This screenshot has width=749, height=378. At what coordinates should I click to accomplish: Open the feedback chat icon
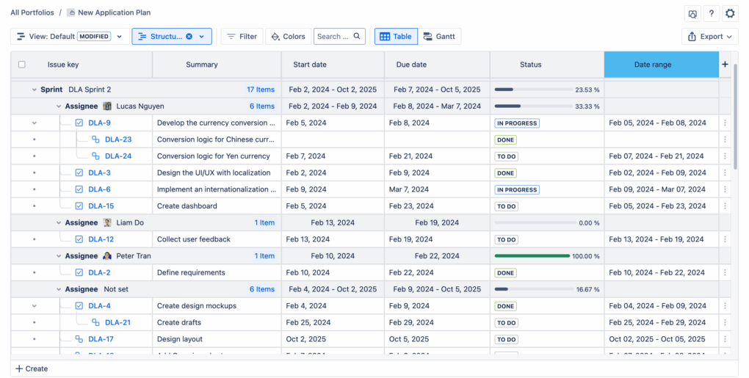pyautogui.click(x=692, y=13)
